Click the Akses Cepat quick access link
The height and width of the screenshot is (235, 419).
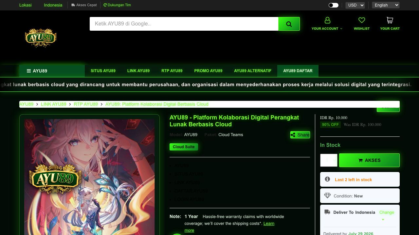(x=84, y=5)
